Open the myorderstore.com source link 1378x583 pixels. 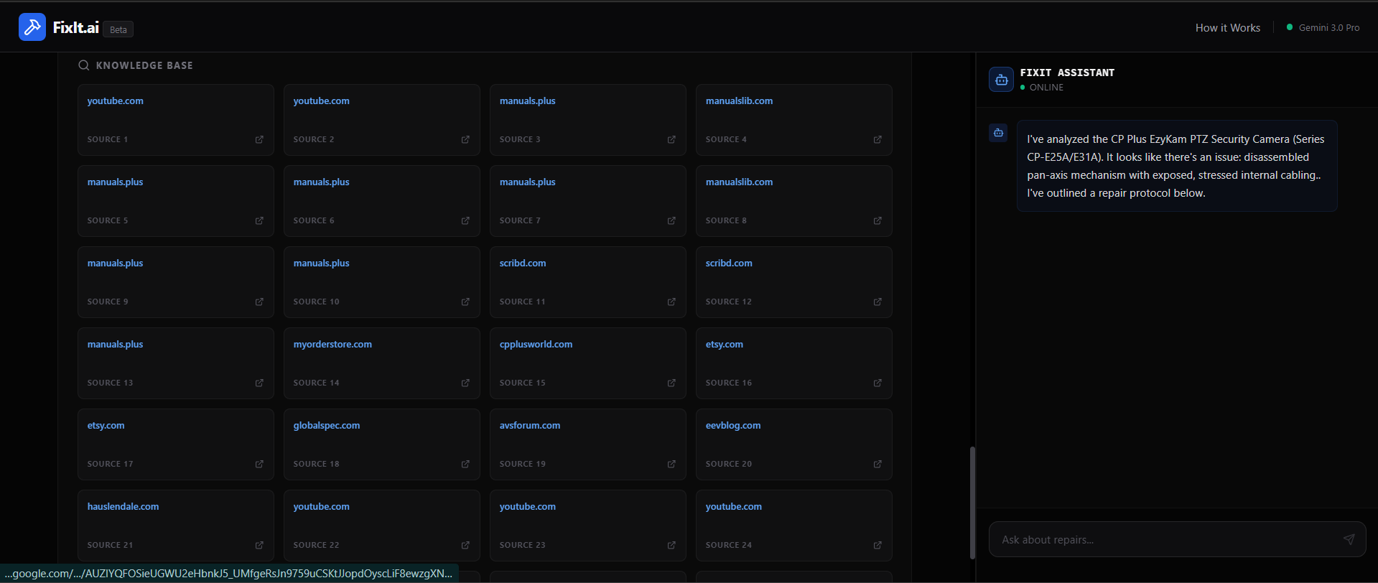[x=332, y=345]
